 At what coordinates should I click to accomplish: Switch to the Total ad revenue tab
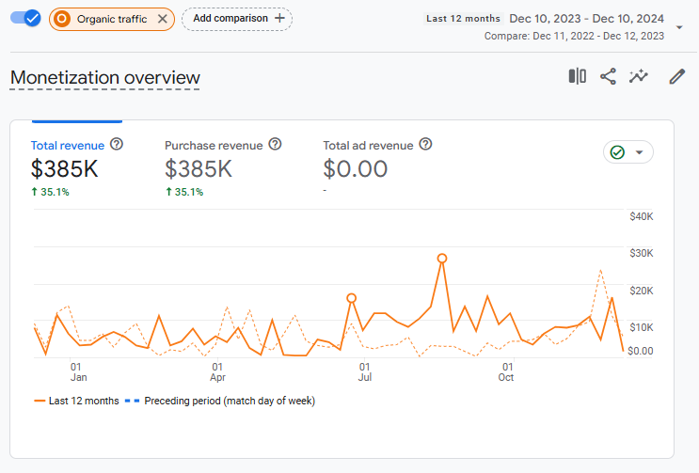[x=368, y=146]
